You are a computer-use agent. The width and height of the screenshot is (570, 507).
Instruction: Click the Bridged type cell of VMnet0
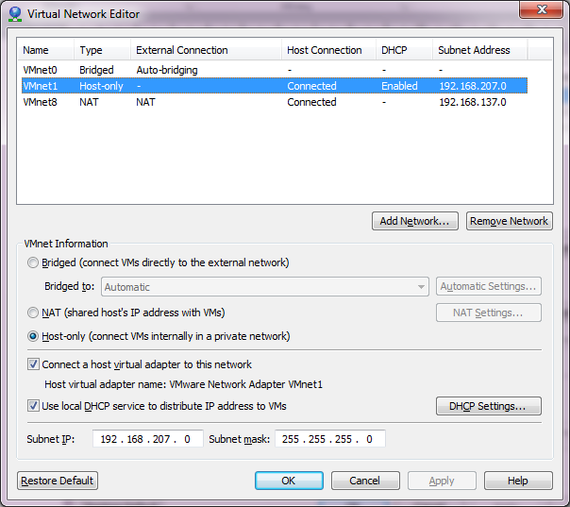click(x=96, y=70)
